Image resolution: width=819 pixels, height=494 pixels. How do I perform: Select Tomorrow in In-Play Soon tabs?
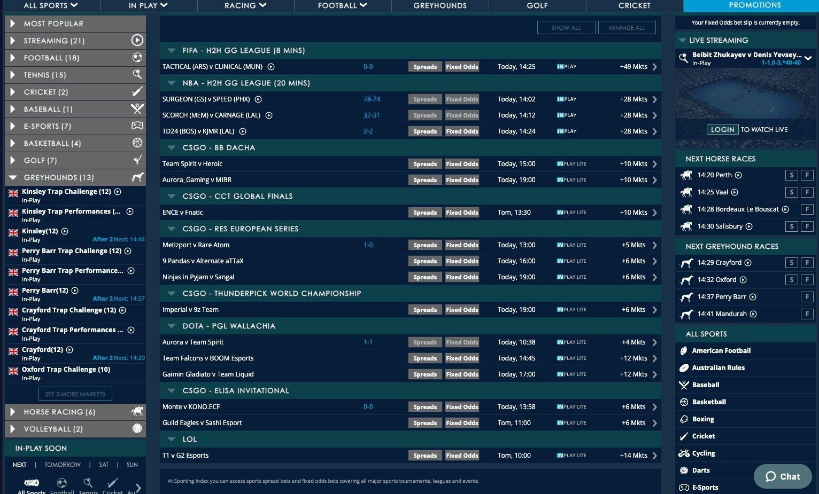click(x=63, y=465)
